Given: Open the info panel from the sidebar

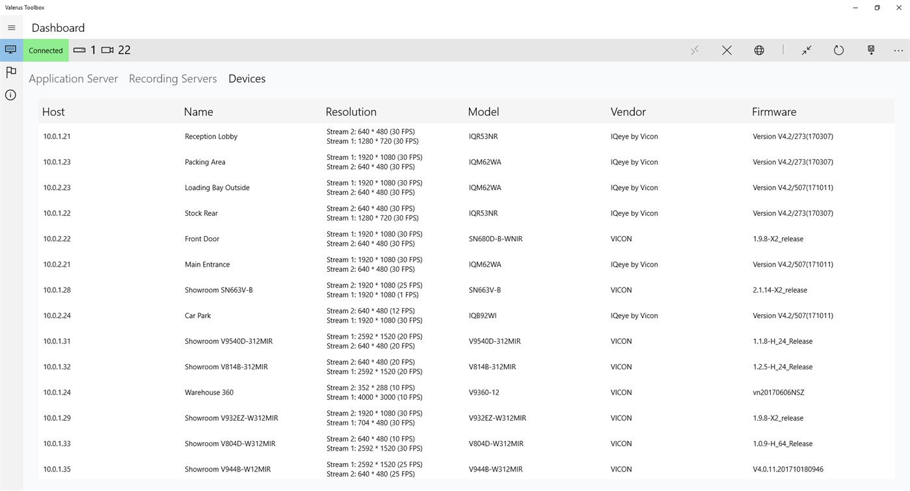Looking at the screenshot, I should click(10, 95).
